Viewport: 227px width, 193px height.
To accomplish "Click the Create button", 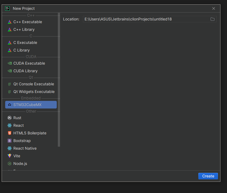I will tap(208, 176).
